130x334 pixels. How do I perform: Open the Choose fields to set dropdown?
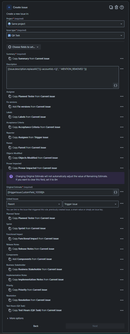pos(24,47)
